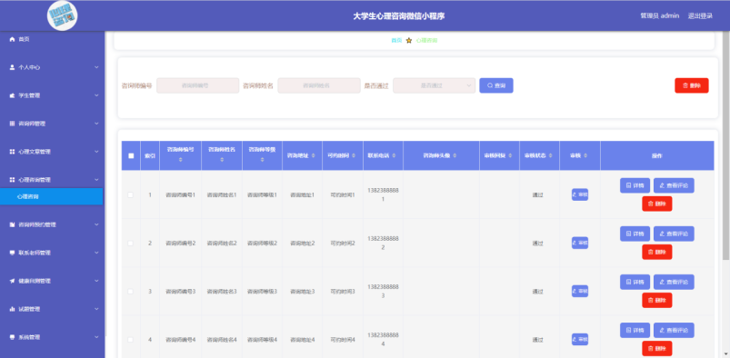Click the icon beside 学生管理 in the sidebar
The image size is (730, 358).
[12, 95]
